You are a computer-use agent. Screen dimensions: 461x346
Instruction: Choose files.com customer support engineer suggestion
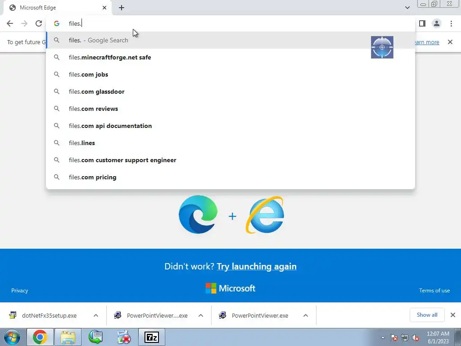(230, 160)
